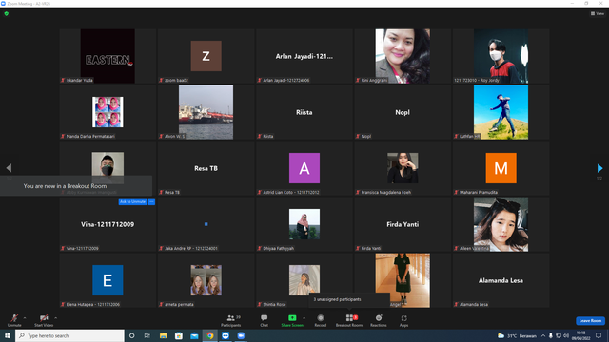This screenshot has width=609, height=342.
Task: Open the volume control in system tray
Action: pyautogui.click(x=566, y=335)
